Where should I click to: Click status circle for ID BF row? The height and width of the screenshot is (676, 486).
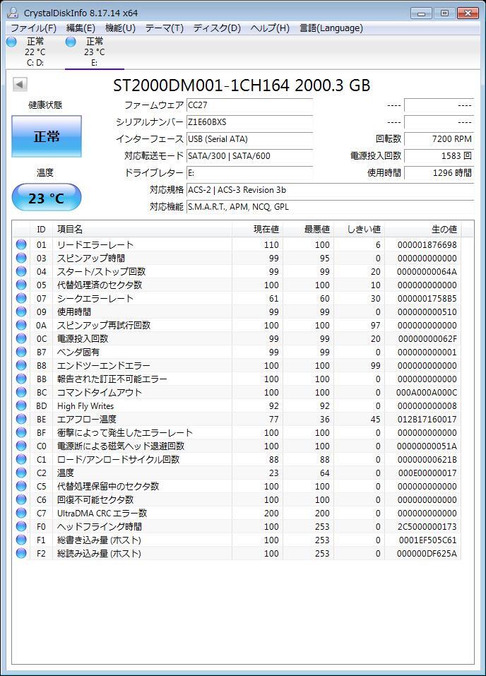coord(21,432)
